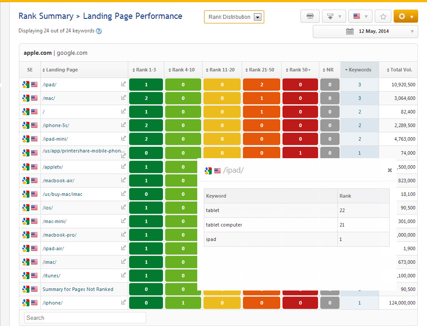Expand the 12 May, 2014 date selector
The image size is (427, 326).
coord(412,31)
